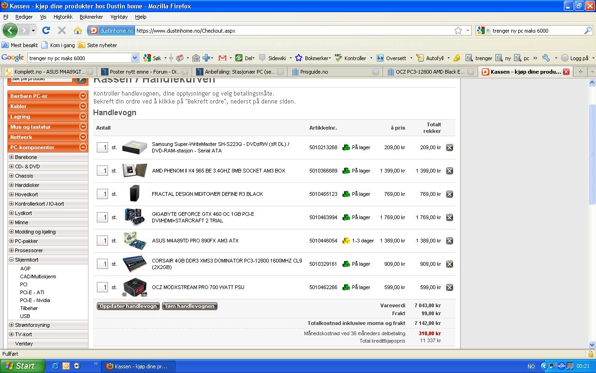Open Internet Explorer from quick launch
Screen dimensions: 596x373
coord(55,366)
